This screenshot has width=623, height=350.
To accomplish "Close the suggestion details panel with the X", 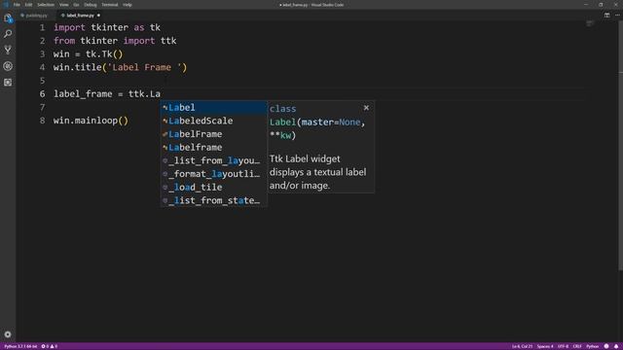I will point(366,108).
